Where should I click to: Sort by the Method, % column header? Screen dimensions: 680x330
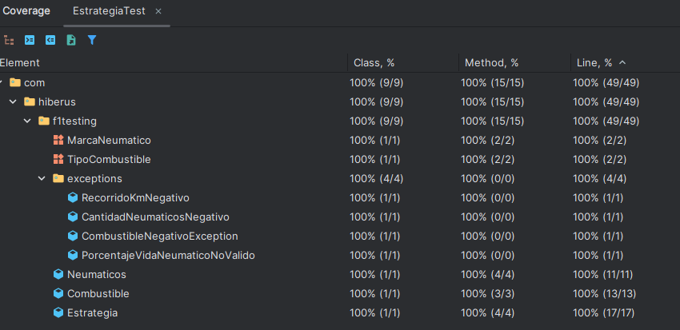pos(491,62)
